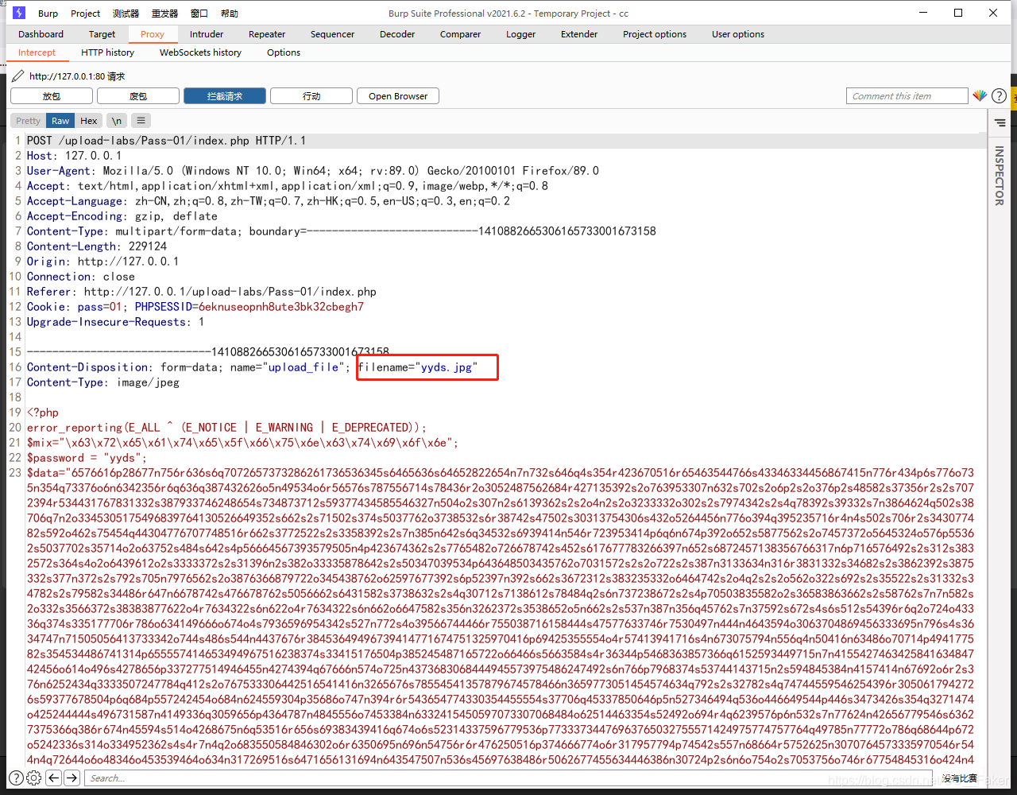Click the $password = "yyds" line
The height and width of the screenshot is (795, 1017).
tap(87, 458)
